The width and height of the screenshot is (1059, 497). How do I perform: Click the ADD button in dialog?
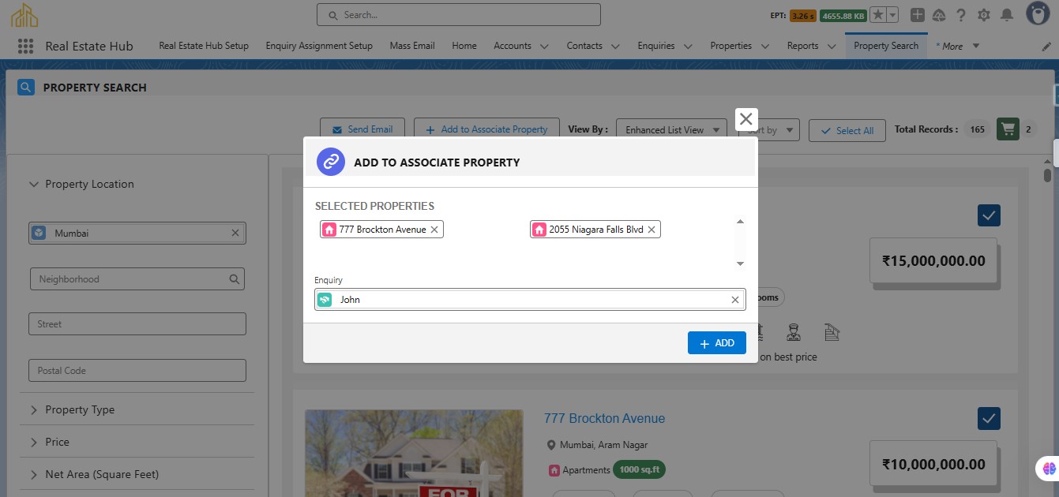coord(716,343)
